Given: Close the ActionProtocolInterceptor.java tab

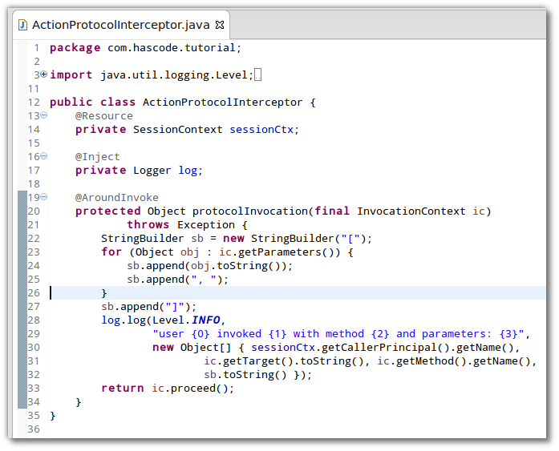Looking at the screenshot, I should coord(220,25).
